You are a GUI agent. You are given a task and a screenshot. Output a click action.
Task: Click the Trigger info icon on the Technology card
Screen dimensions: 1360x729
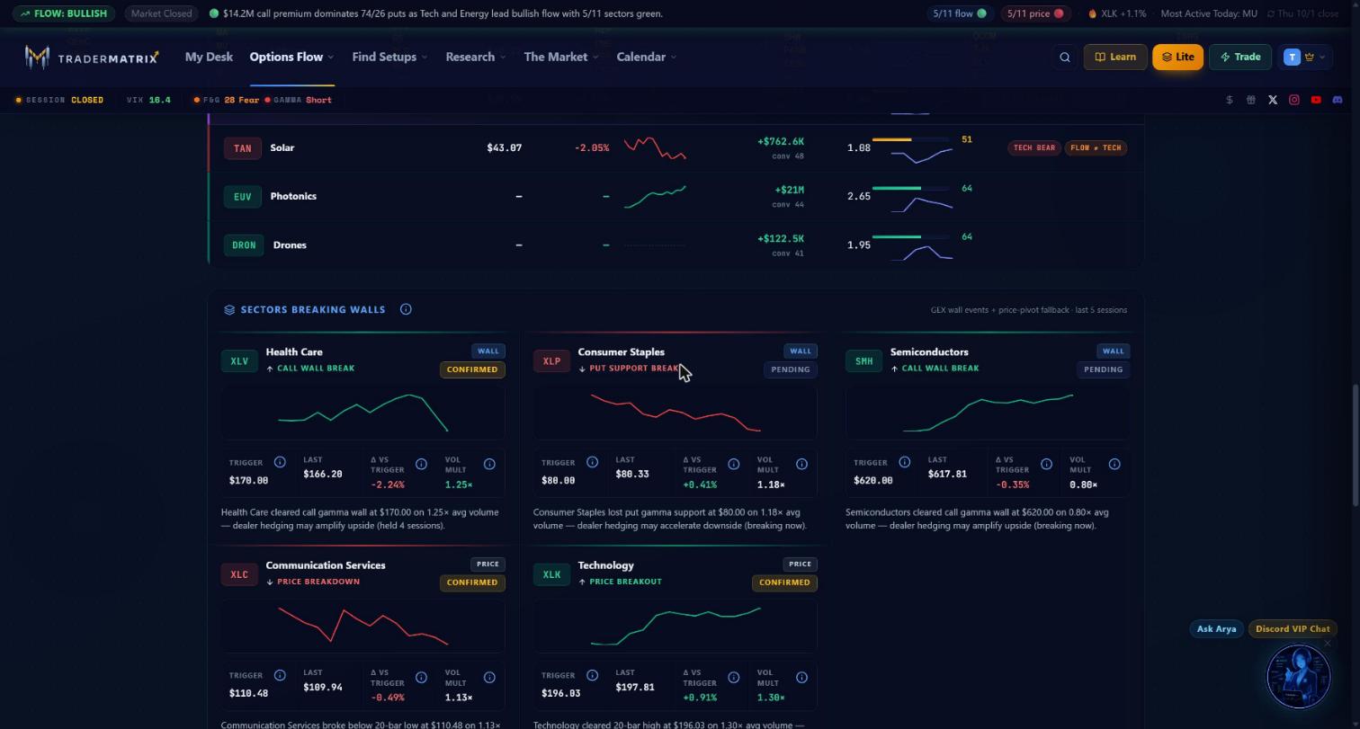(x=592, y=675)
